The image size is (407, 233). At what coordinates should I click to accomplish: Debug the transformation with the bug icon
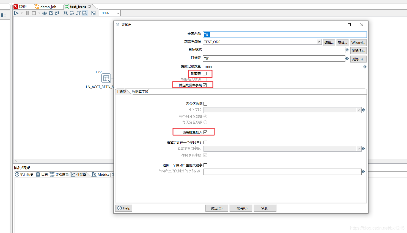(x=51, y=13)
